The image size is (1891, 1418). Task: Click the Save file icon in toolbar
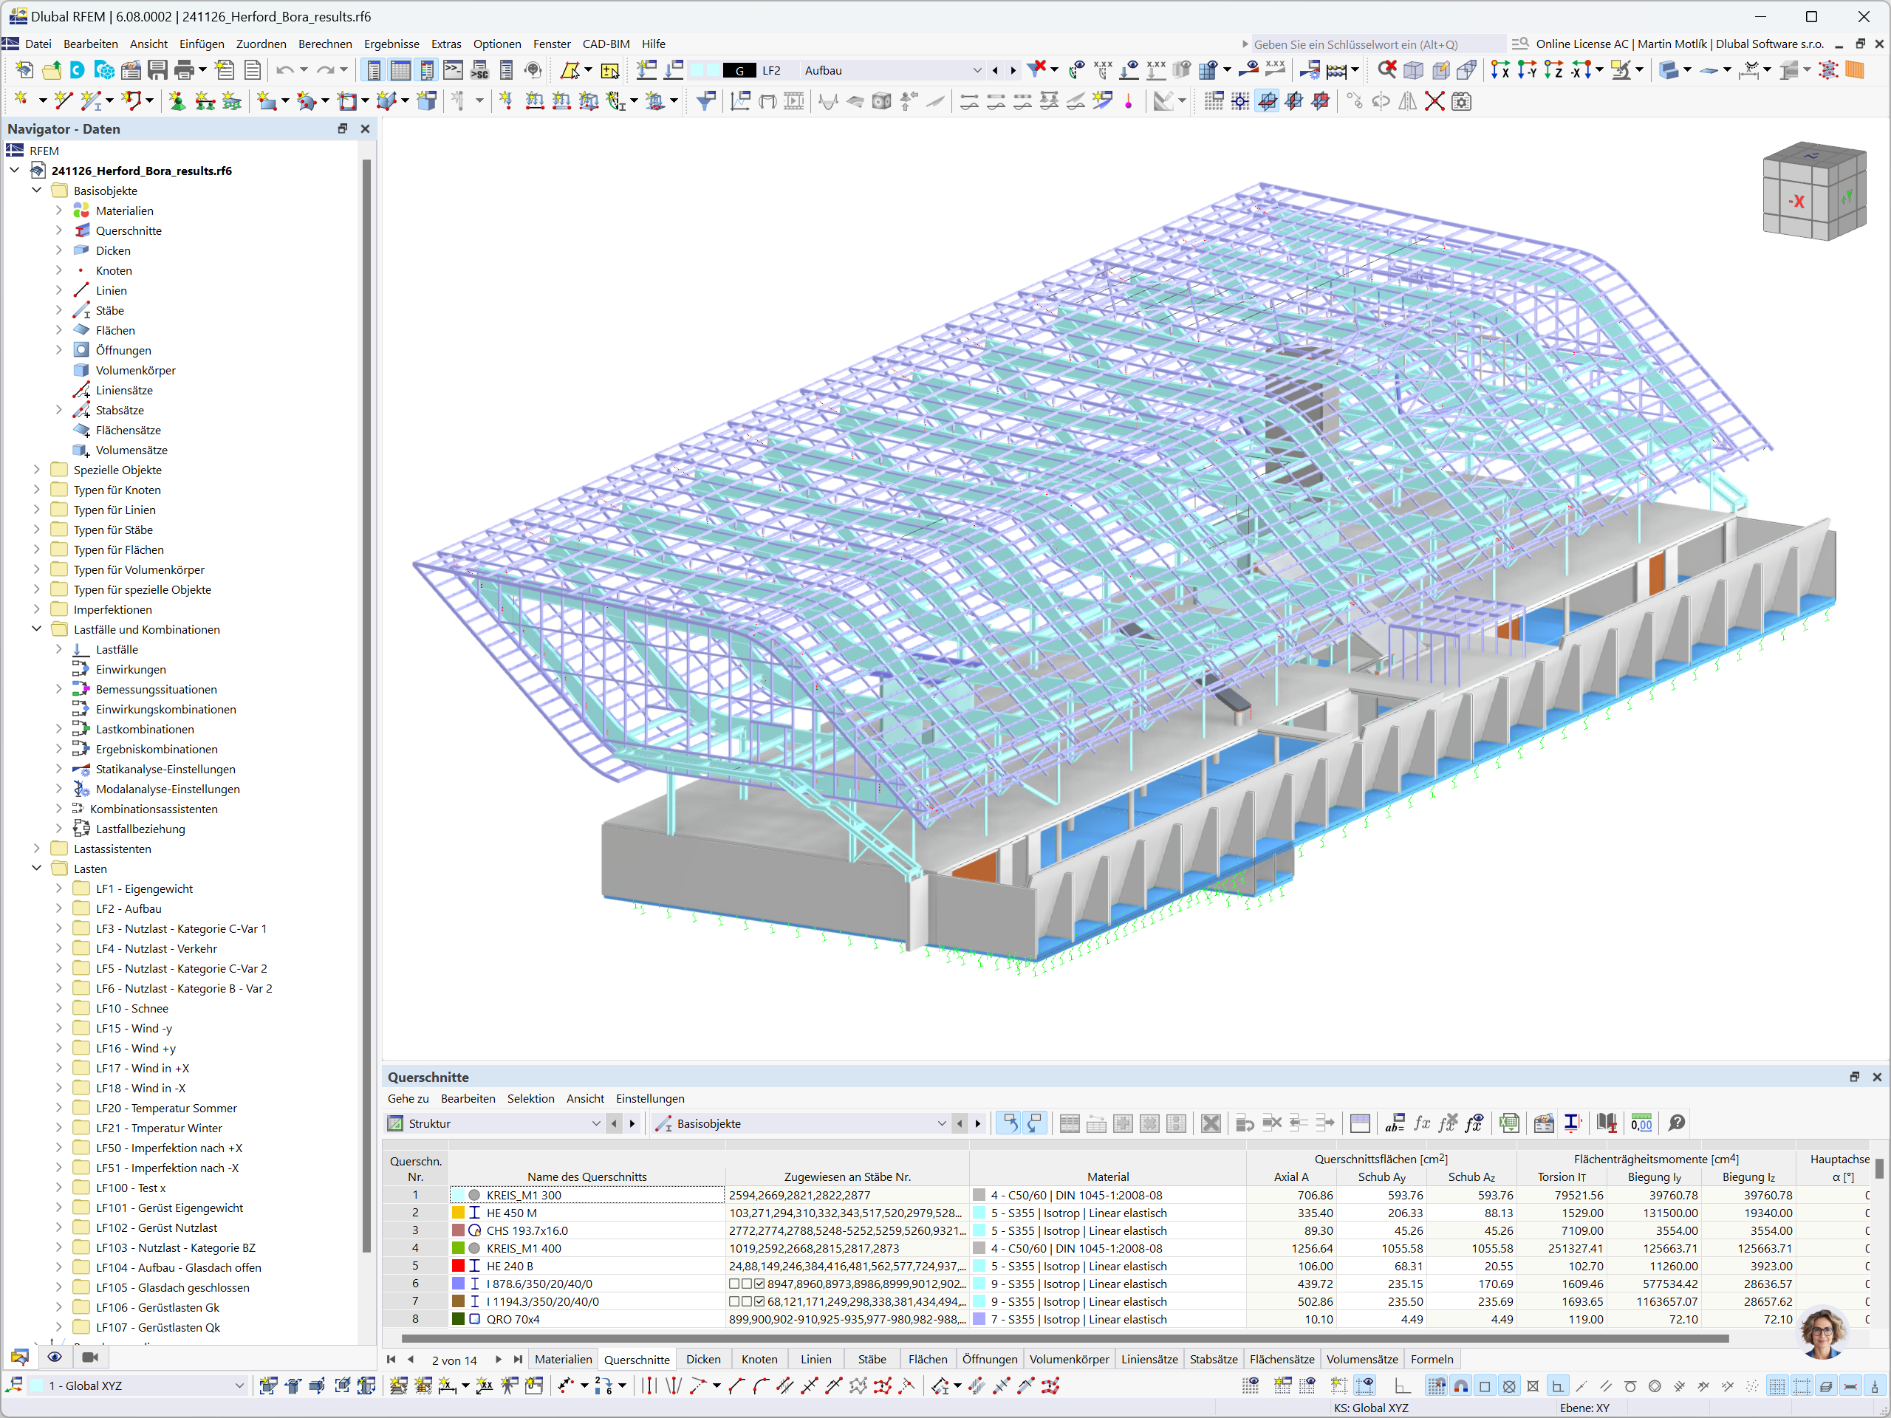click(x=157, y=70)
